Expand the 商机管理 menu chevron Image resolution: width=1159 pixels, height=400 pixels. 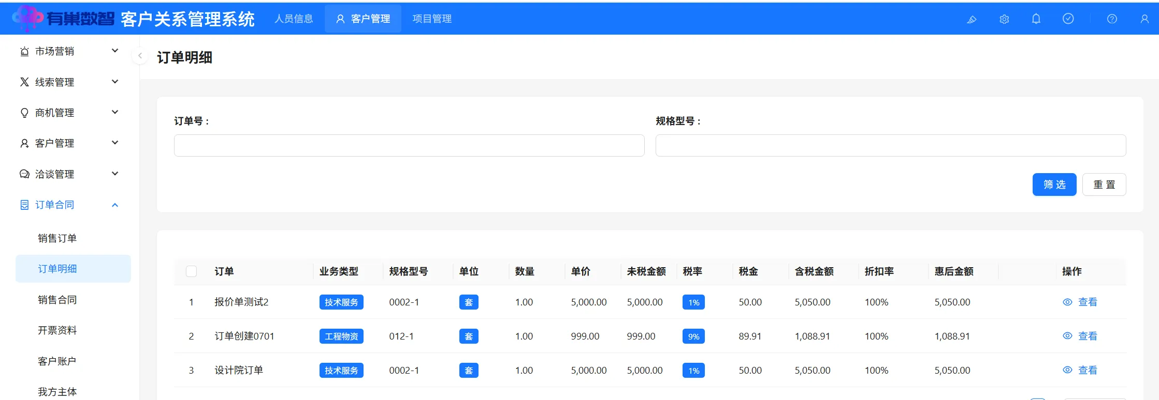(x=115, y=112)
